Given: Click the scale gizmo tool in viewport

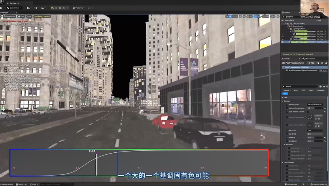Looking at the screenshot, I should pyautogui.click(x=236, y=16).
